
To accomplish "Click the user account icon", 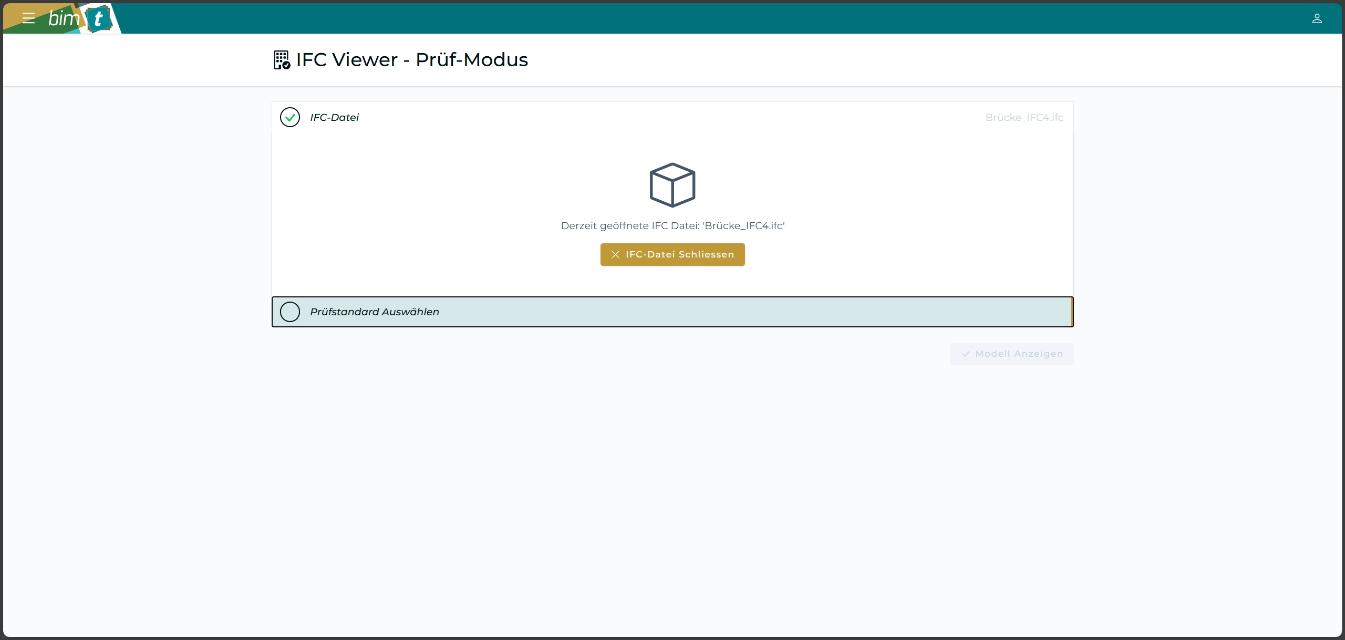I will tap(1317, 18).
